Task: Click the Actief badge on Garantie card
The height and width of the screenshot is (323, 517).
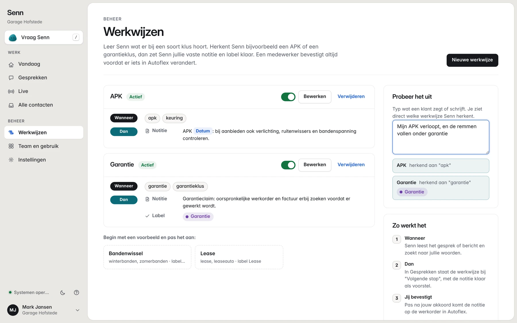Action: point(147,165)
